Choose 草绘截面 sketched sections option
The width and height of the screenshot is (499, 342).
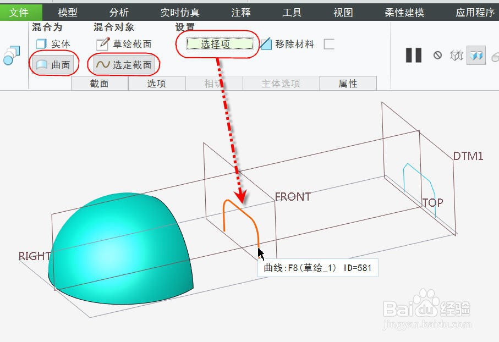click(124, 44)
